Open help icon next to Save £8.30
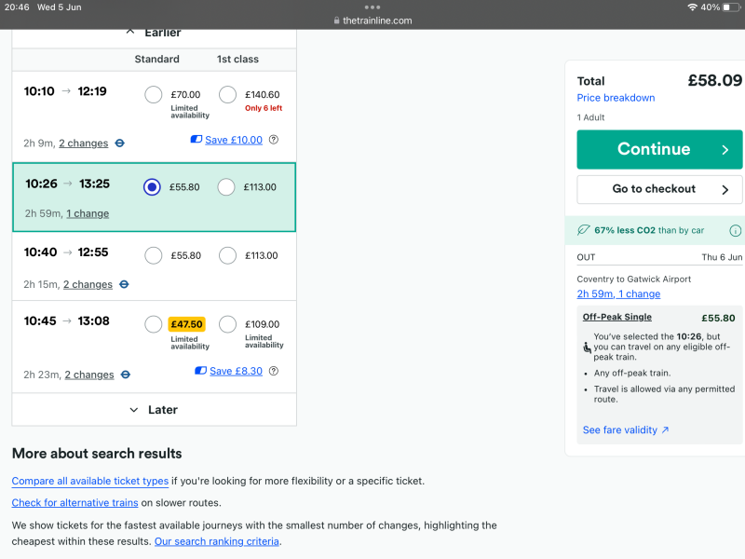The width and height of the screenshot is (745, 559). pos(274,371)
